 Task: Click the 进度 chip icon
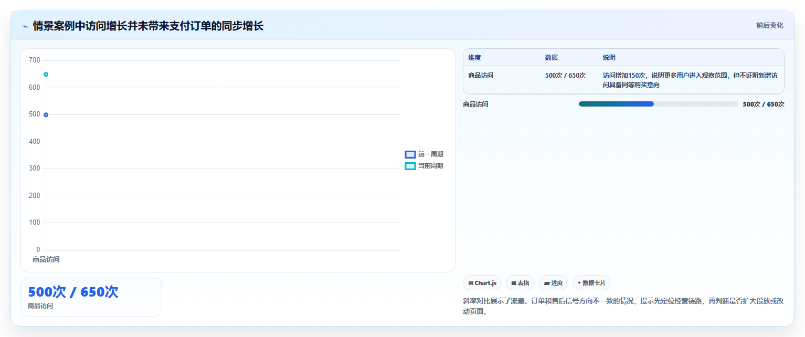547,283
